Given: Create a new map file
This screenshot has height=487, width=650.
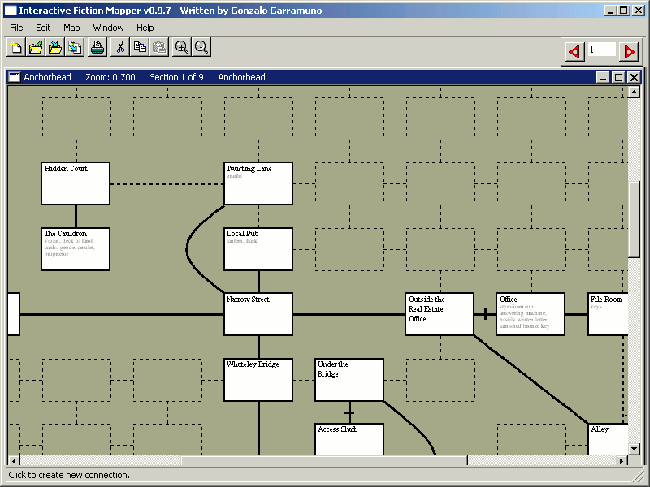Looking at the screenshot, I should (x=15, y=47).
